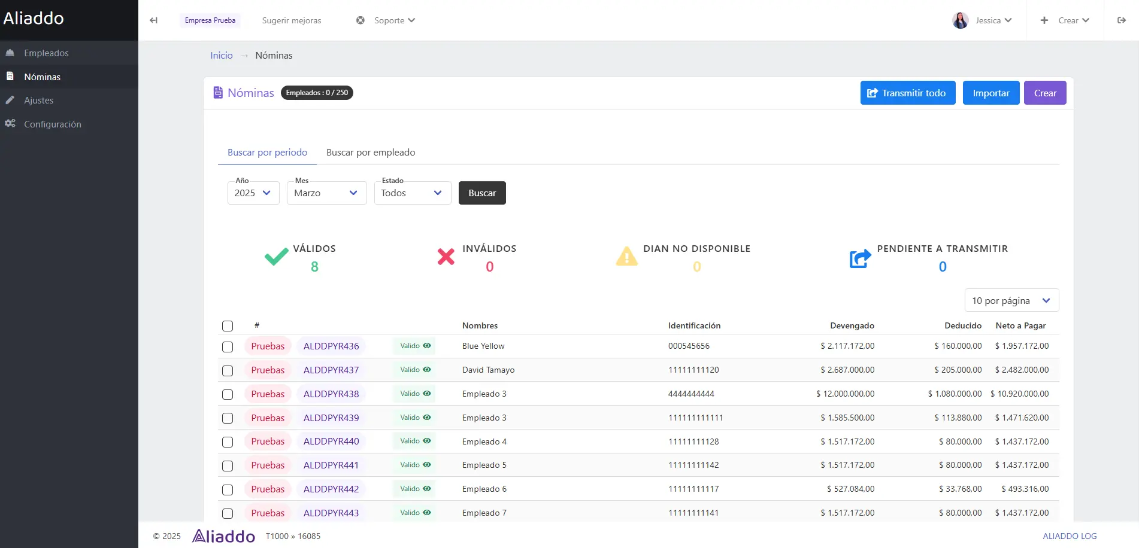This screenshot has width=1139, height=548.
Task: Click the logout icon at top right
Action: 1121,20
